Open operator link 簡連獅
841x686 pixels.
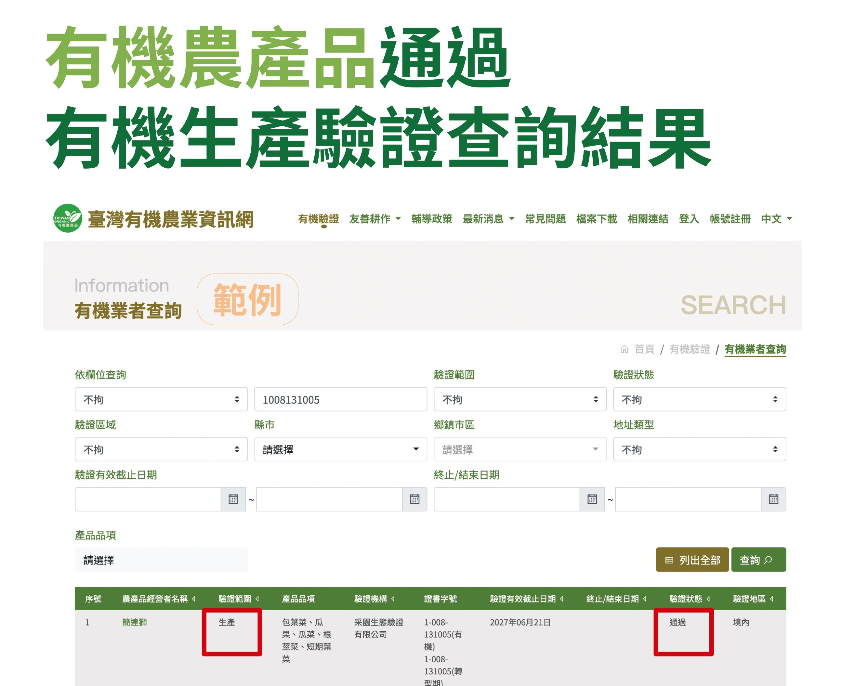click(x=134, y=622)
